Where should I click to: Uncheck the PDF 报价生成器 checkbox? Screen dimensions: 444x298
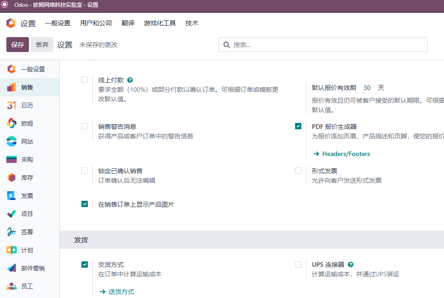(298, 126)
